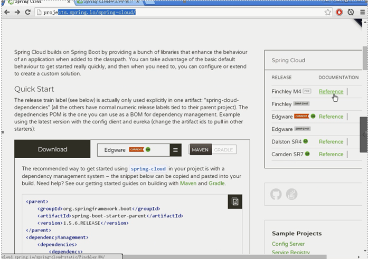
Task: Click the spring-cloud inline code label
Action: (148, 169)
